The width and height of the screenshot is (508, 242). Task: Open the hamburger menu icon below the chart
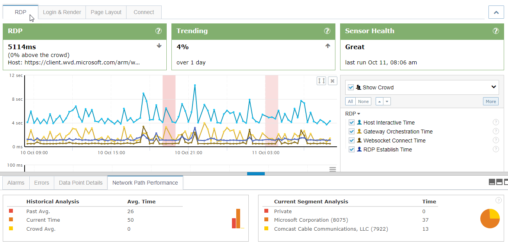click(332, 169)
